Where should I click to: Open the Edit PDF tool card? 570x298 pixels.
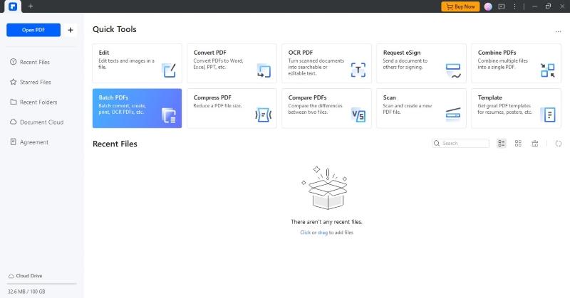click(x=137, y=63)
